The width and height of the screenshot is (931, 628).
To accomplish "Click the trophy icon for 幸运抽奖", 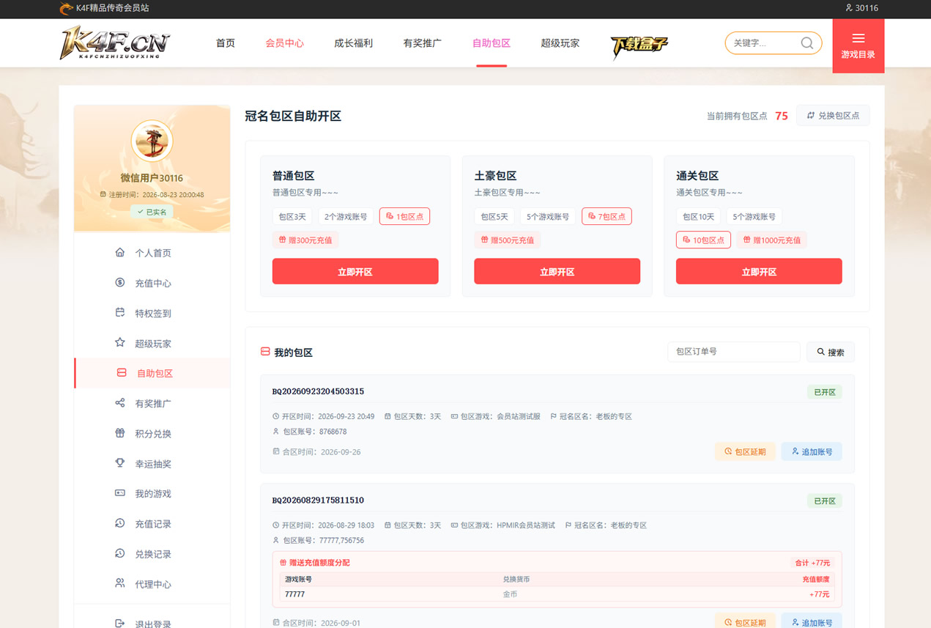I will (x=120, y=463).
